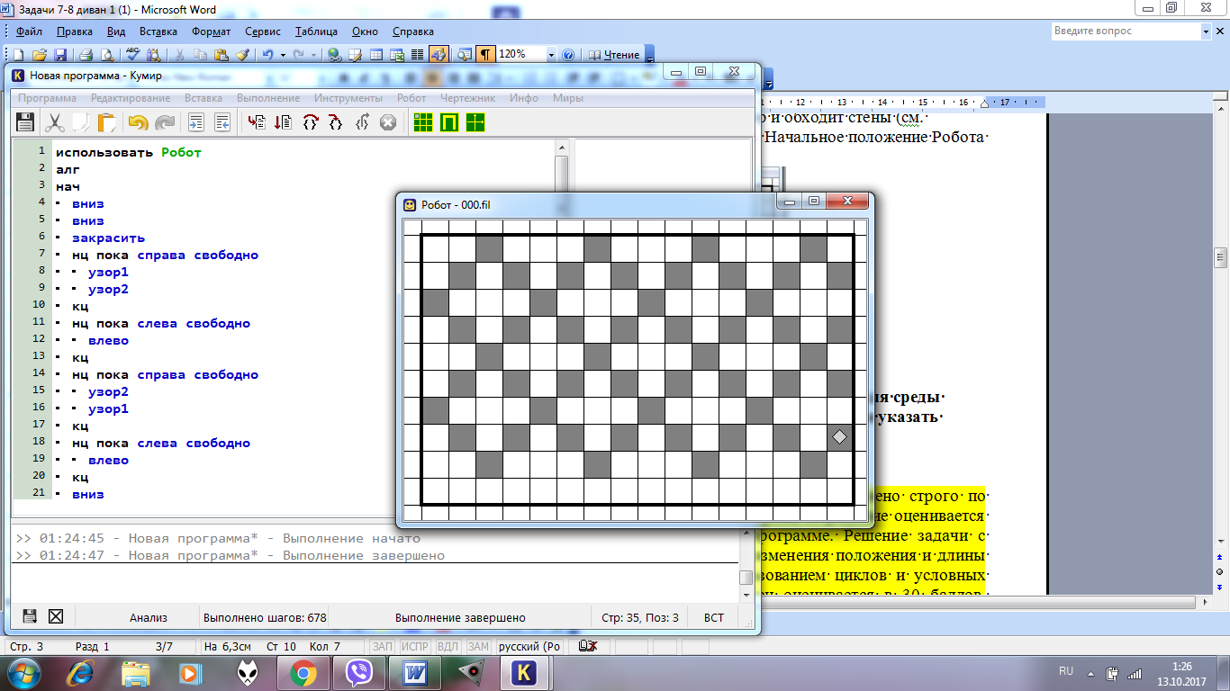Open Word help question mark icon
The image size is (1230, 691).
tap(568, 54)
